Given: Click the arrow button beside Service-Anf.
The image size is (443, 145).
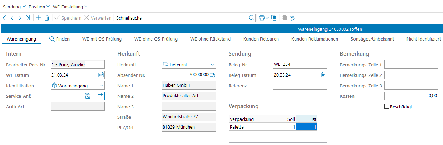Looking at the screenshot, I should (100, 96).
